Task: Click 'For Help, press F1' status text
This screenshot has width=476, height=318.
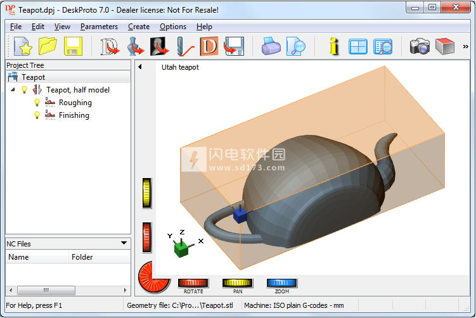Action: point(34,305)
